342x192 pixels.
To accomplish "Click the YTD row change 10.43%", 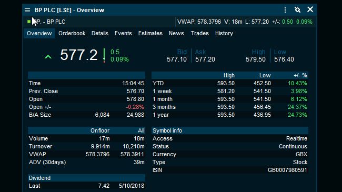I will (297, 83).
